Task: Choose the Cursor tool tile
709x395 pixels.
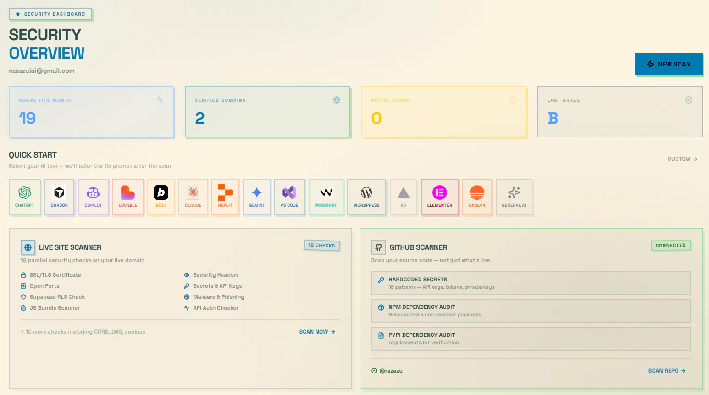Action: 59,197
